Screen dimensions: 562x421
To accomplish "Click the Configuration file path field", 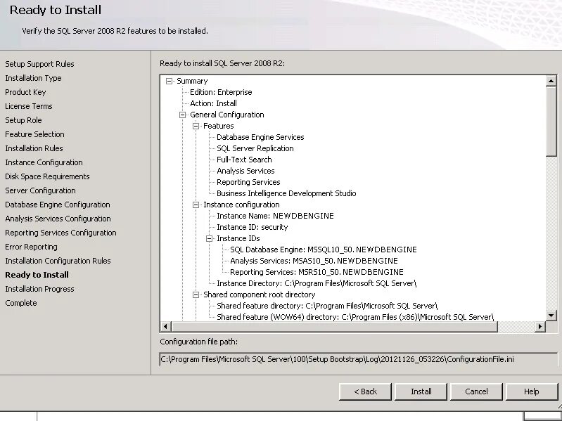I will coord(359,359).
